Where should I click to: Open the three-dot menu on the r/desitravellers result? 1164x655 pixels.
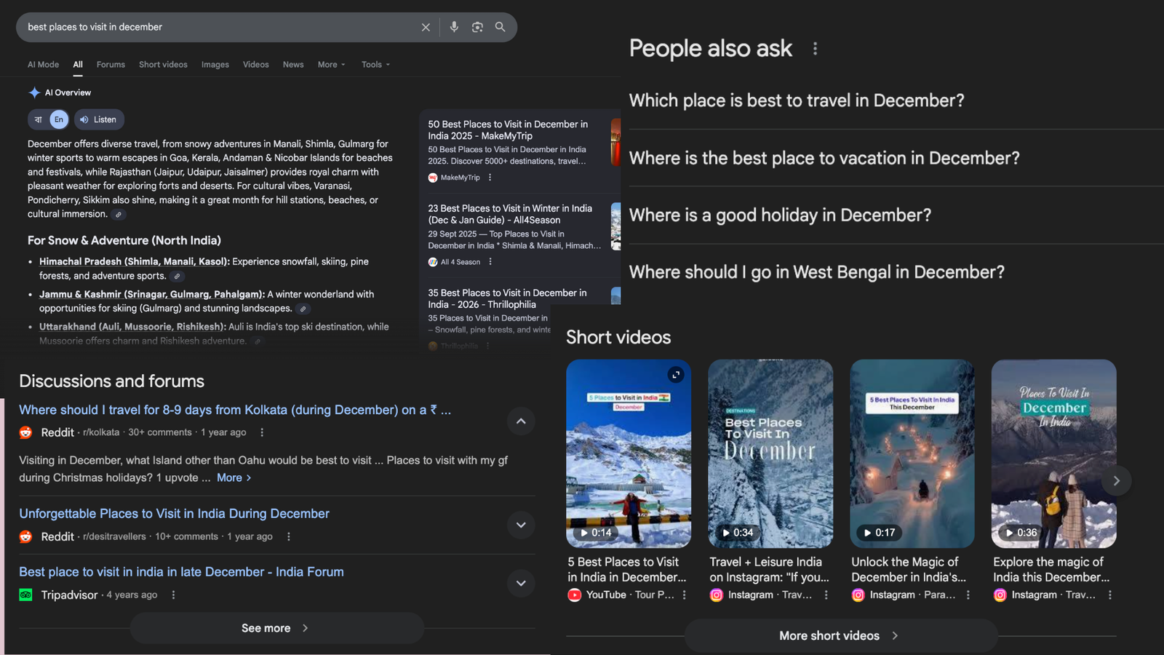(289, 536)
